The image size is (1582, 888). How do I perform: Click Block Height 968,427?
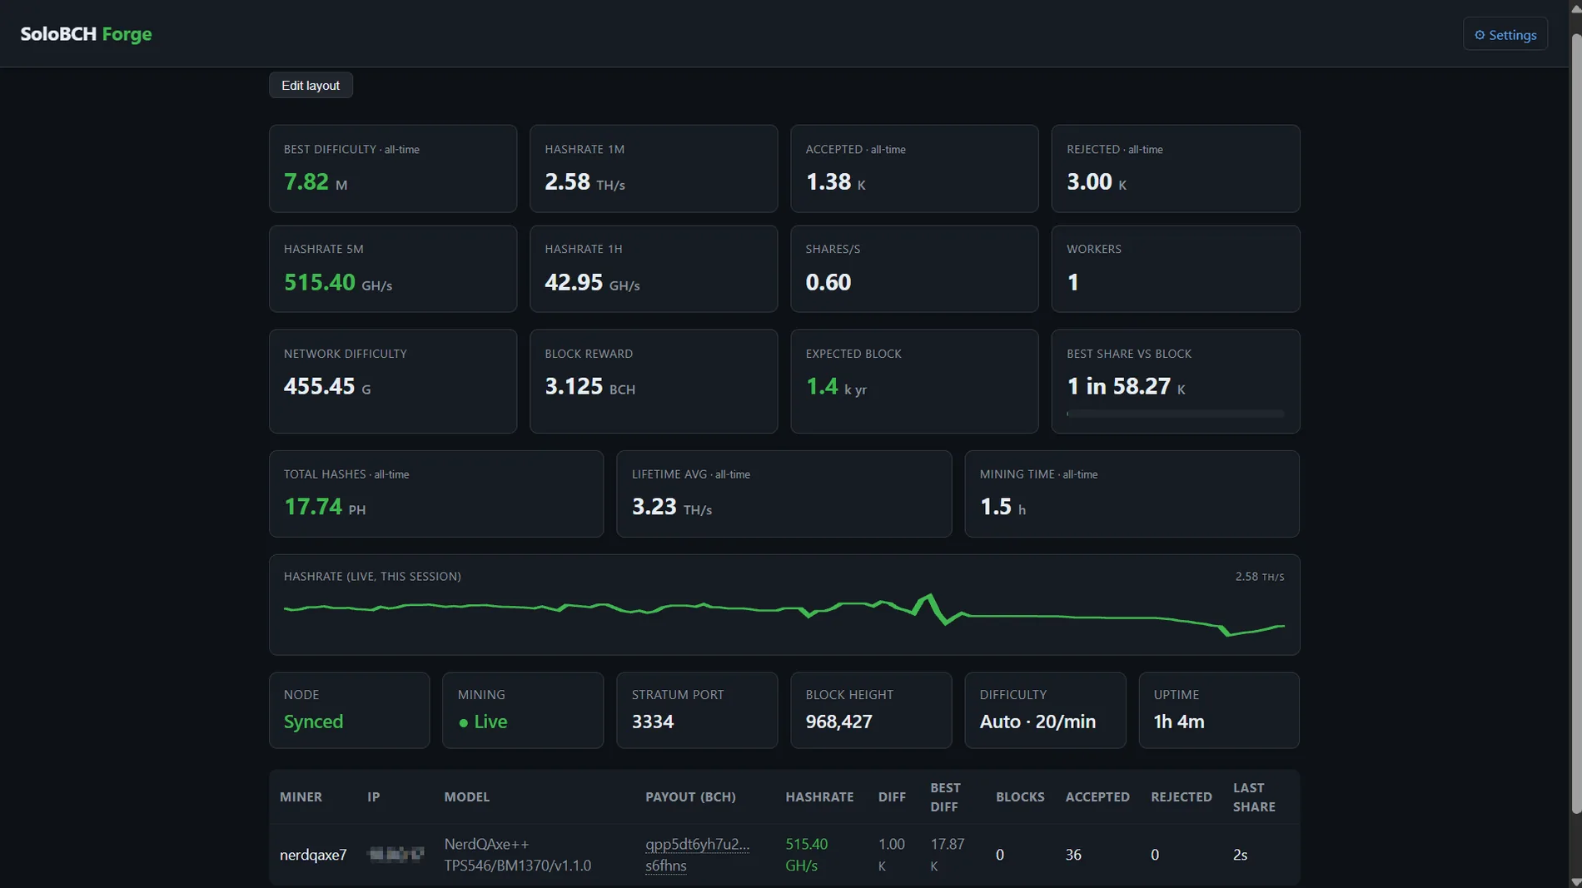871,710
